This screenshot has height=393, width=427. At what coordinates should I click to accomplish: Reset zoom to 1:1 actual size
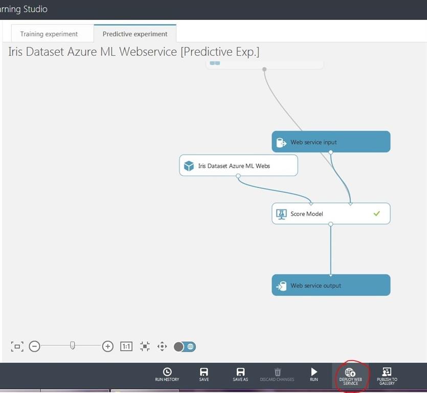[126, 346]
